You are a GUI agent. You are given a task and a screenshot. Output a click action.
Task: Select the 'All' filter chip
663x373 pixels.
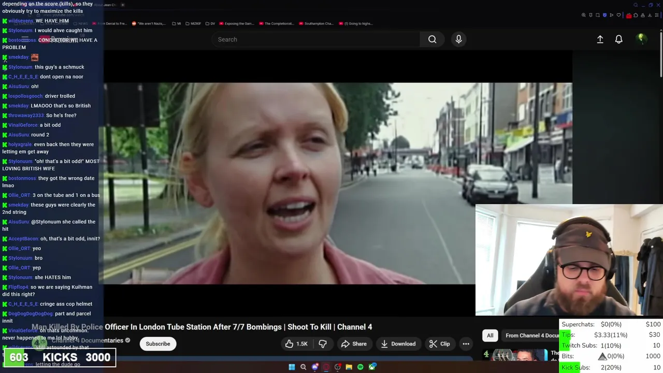pyautogui.click(x=490, y=335)
